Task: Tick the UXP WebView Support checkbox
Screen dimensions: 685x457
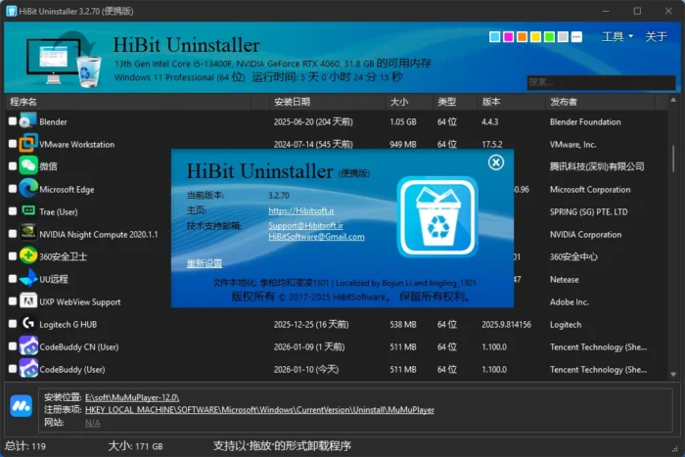Action: pos(13,301)
